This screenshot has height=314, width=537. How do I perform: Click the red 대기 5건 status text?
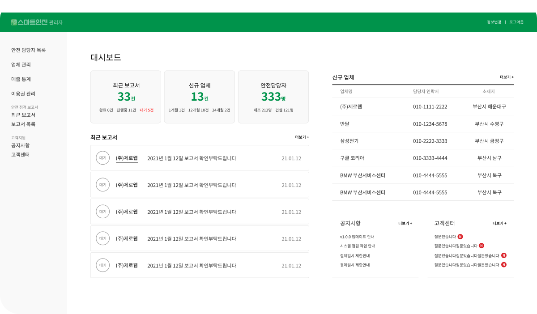[x=146, y=110]
